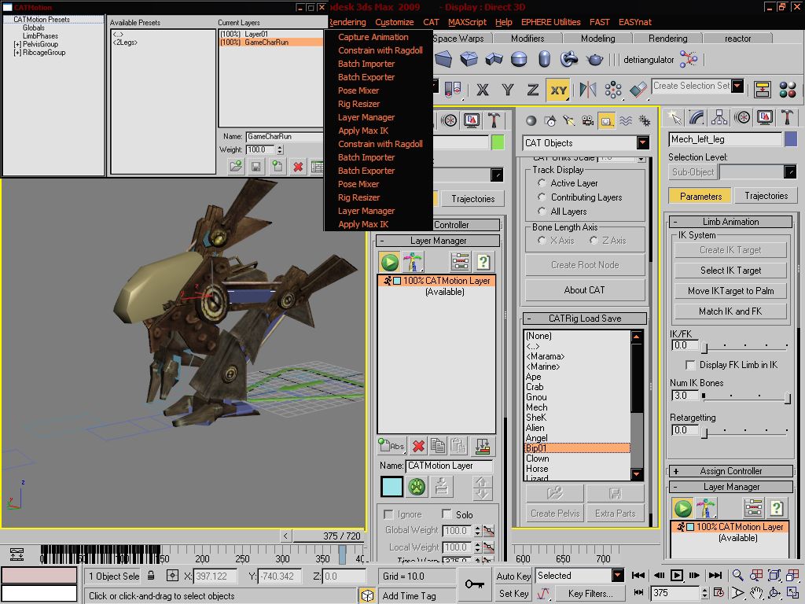Select the Contributing Layers radio button
Viewport: 805px width, 604px height.
pos(542,197)
